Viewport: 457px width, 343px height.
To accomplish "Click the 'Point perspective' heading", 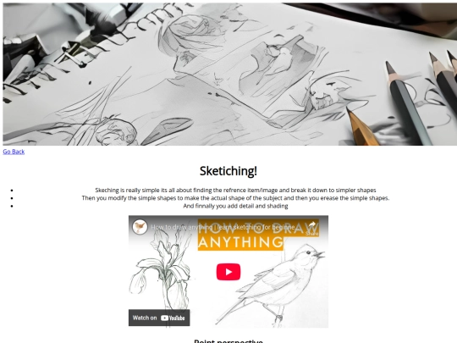I will click(x=228, y=340).
